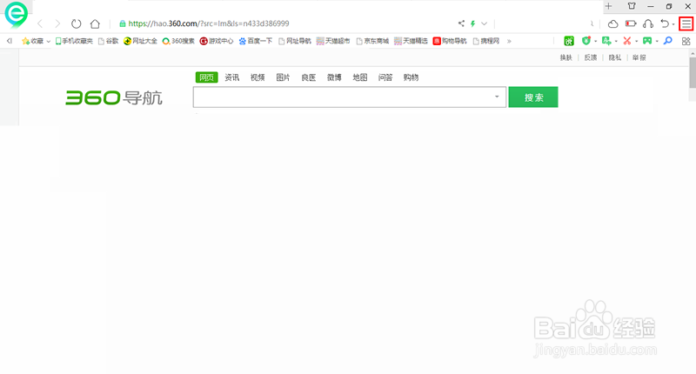Open the green shield payment protection icon
Viewport: 696px width, 374px height.
click(586, 41)
